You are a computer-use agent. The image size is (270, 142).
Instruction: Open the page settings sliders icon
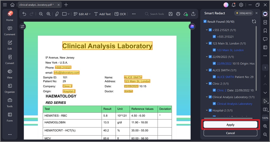point(22,27)
